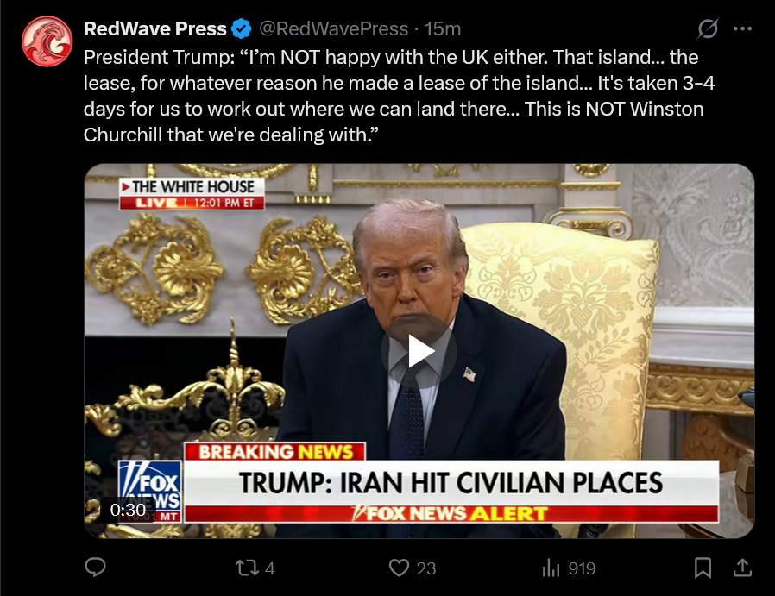Repost using the retweet arrows icon
The height and width of the screenshot is (596, 775).
pos(247,568)
